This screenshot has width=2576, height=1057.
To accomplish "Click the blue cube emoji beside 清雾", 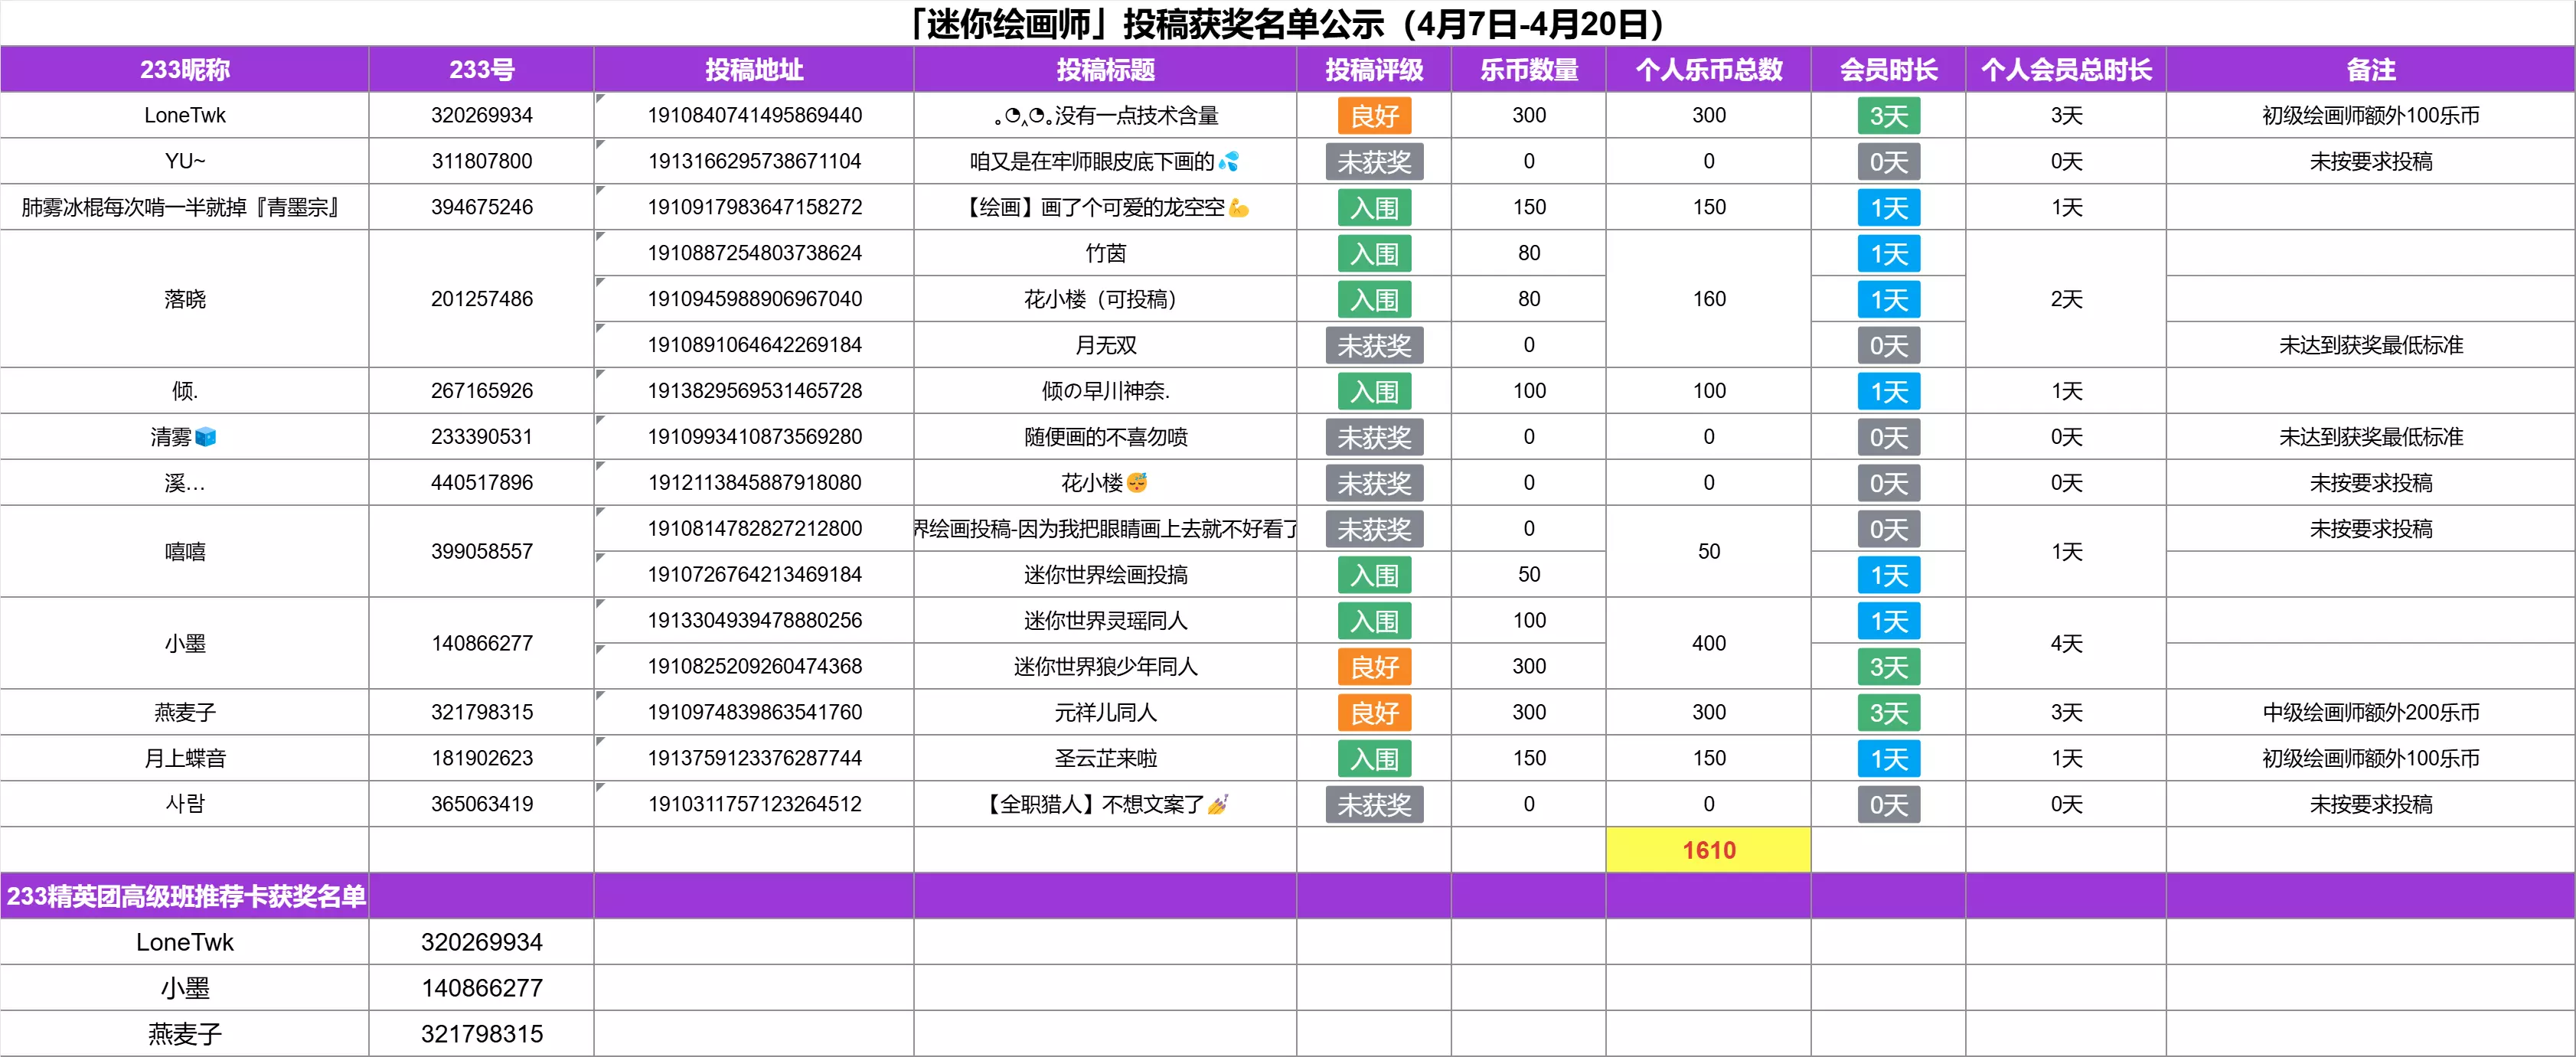I will click(206, 437).
